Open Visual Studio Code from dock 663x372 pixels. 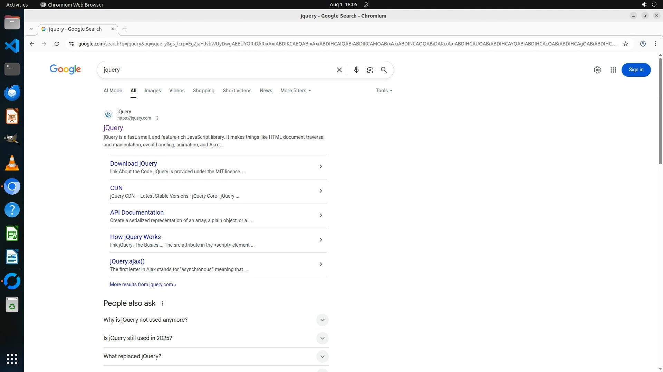(12, 46)
